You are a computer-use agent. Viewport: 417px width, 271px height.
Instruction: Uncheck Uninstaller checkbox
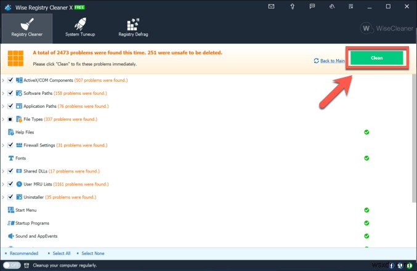[x=10, y=197]
